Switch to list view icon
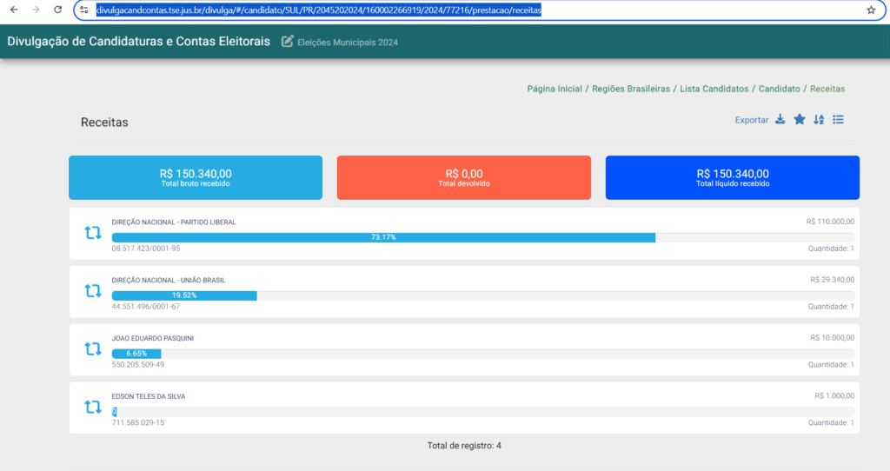The height and width of the screenshot is (471, 890). pos(839,119)
